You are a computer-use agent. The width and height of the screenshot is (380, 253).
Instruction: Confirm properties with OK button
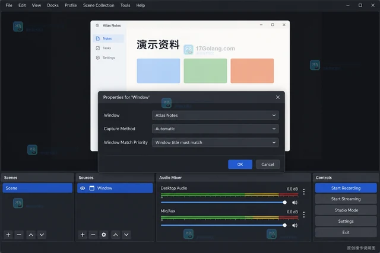[240, 165]
